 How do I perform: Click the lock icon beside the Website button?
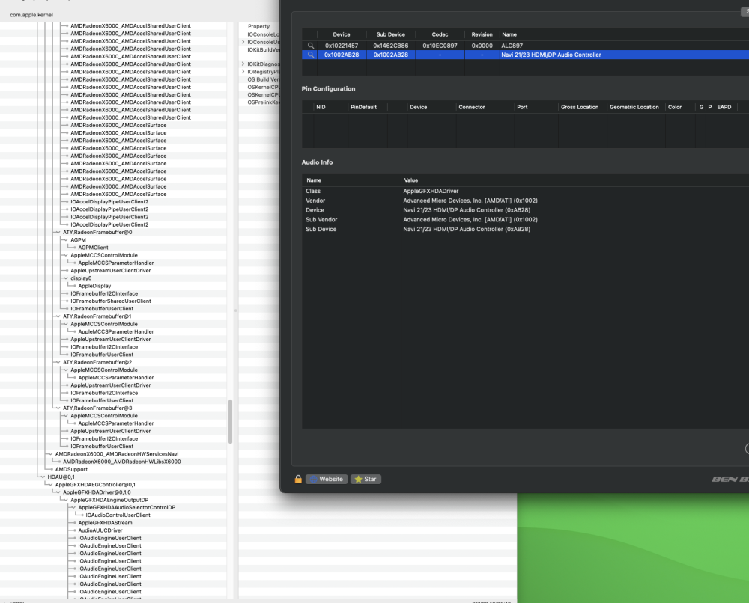298,479
